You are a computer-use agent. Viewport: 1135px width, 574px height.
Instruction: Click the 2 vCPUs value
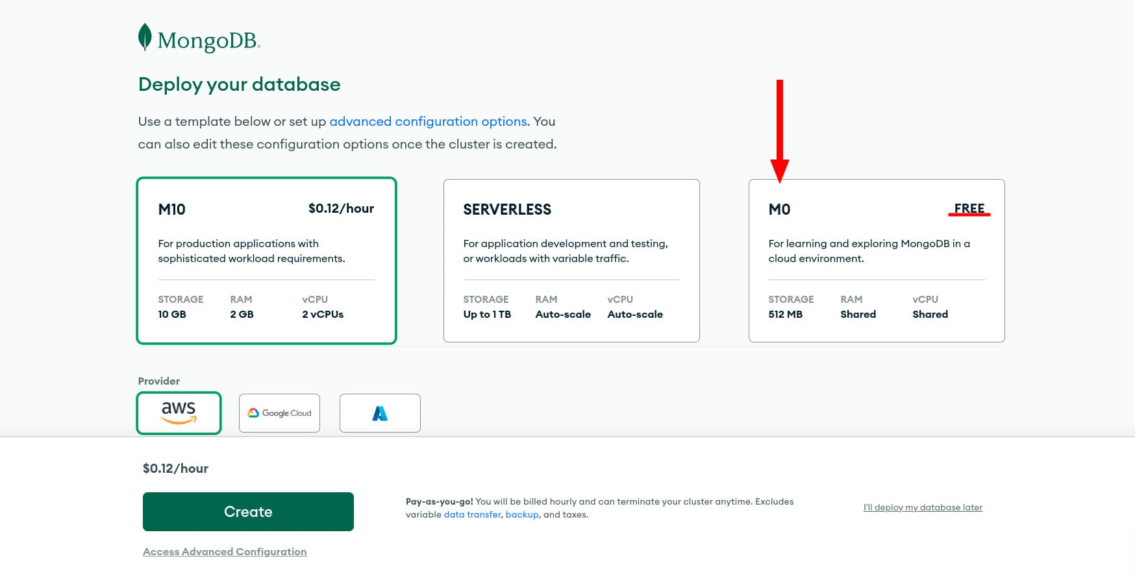pyautogui.click(x=323, y=314)
